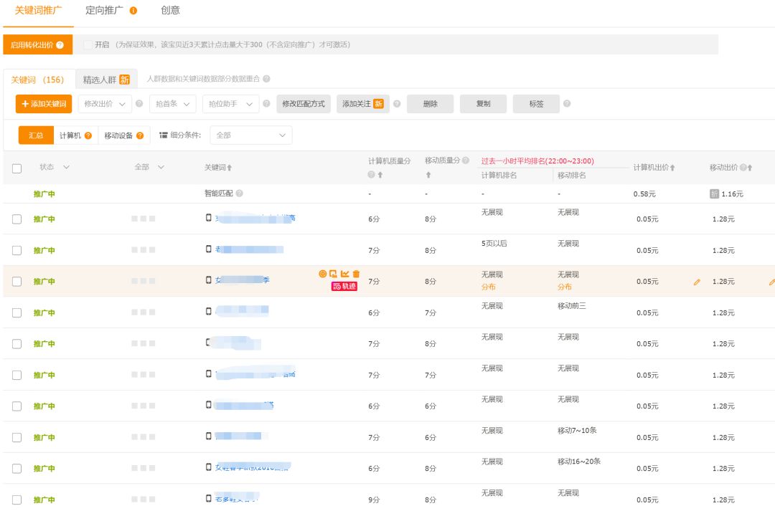The width and height of the screenshot is (775, 511).
Task: Click the target bullseye icon on the hovered keyword row
Action: click(323, 273)
